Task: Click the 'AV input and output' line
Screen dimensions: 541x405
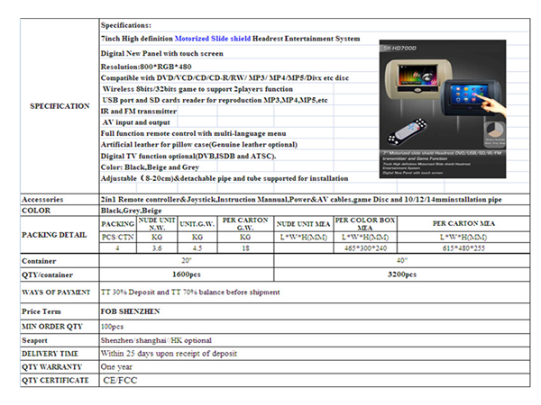Action: pos(136,122)
